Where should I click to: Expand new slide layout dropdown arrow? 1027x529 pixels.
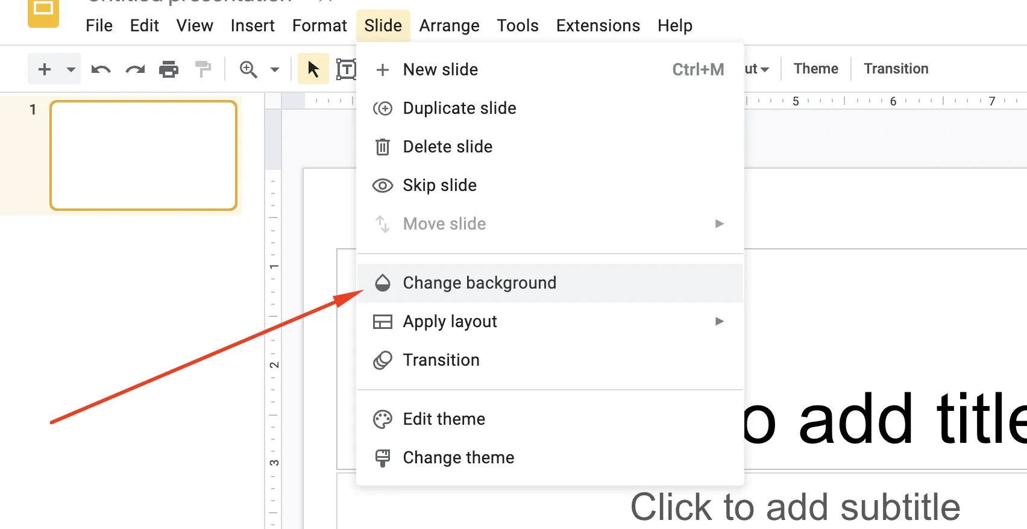71,69
